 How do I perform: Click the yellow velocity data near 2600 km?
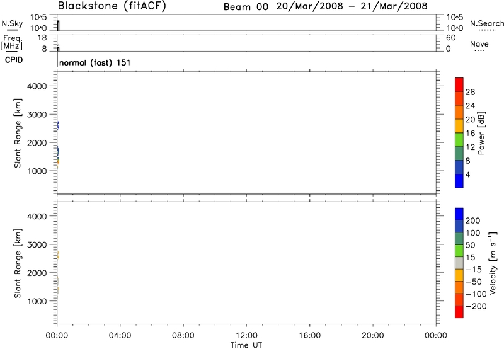[x=58, y=255]
